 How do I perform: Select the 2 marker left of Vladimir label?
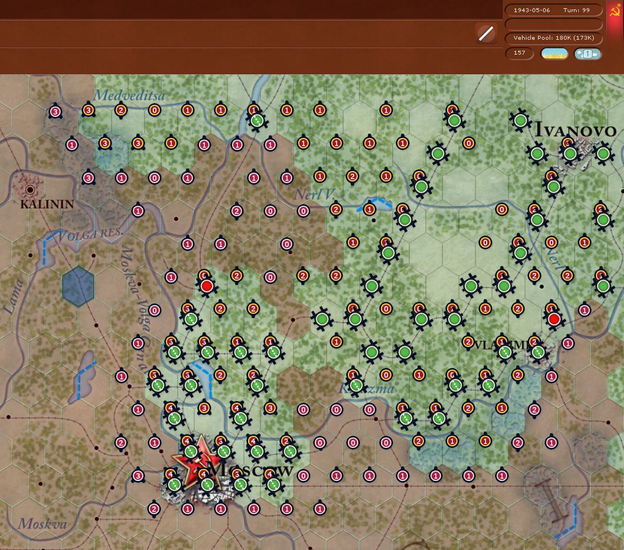(468, 341)
